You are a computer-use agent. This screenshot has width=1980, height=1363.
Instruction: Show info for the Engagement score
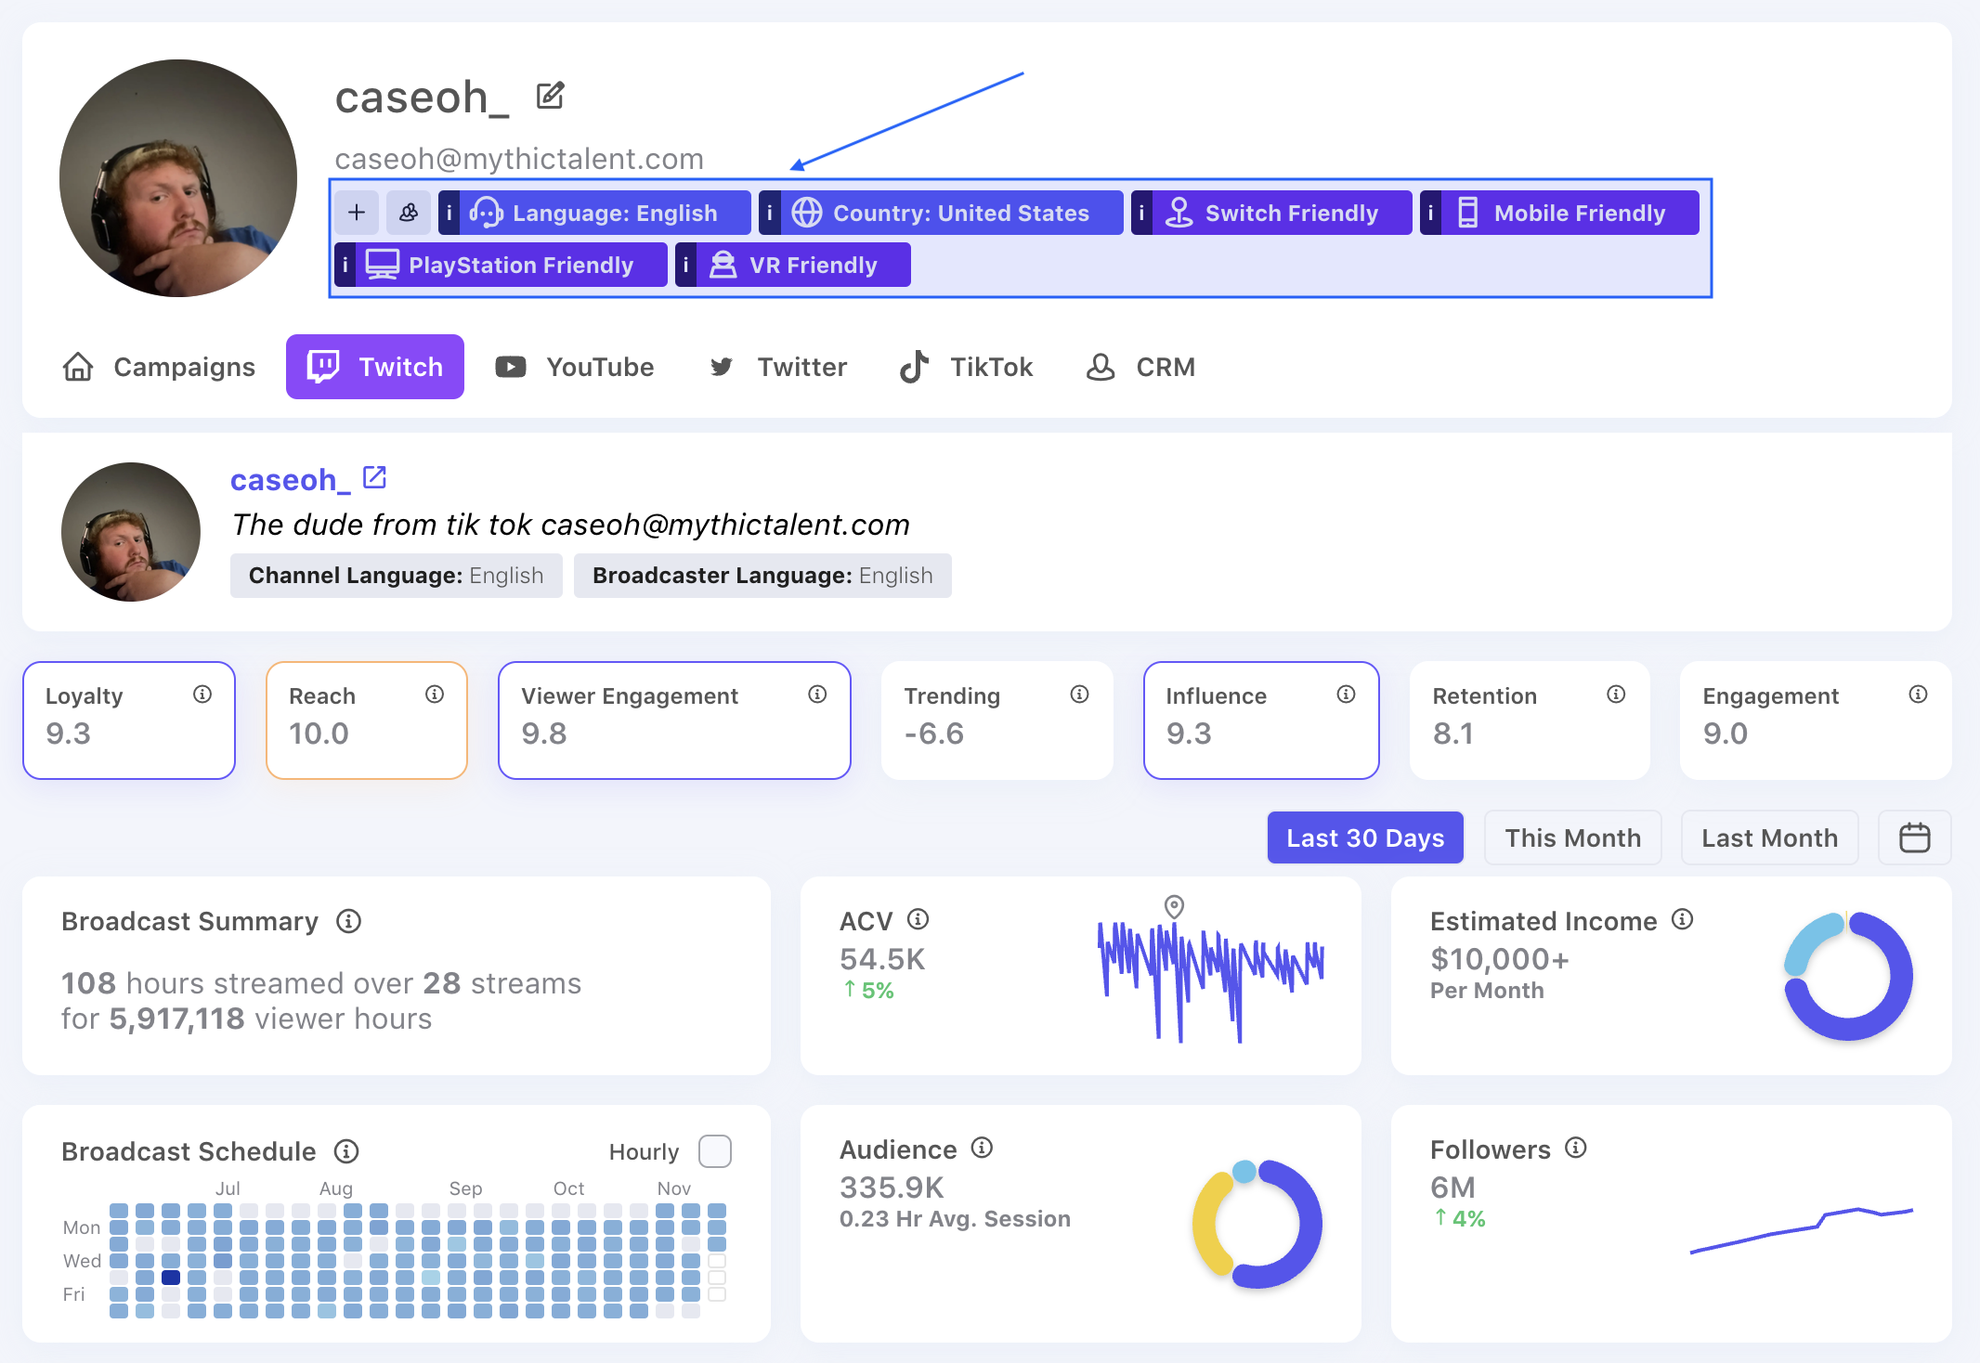[1918, 694]
